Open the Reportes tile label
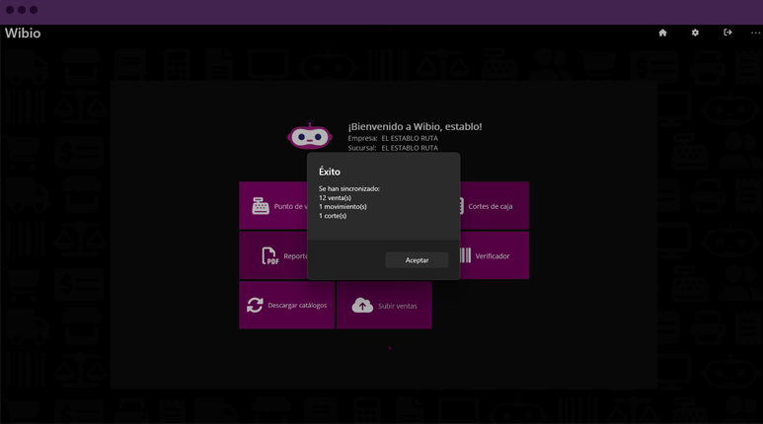The image size is (763, 424). coord(295,256)
